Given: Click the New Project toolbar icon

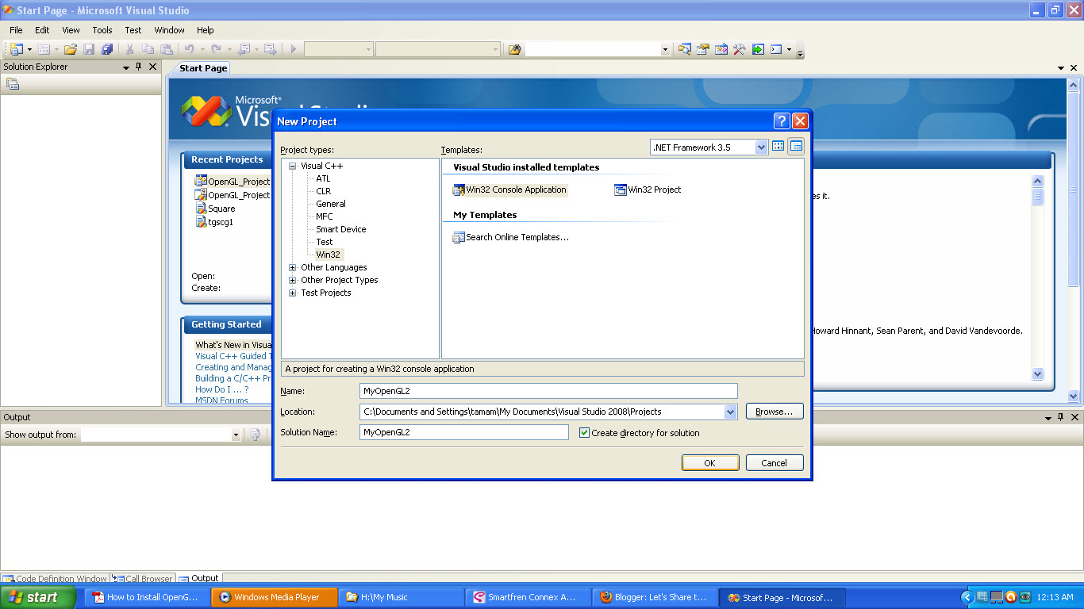Looking at the screenshot, I should (x=17, y=49).
